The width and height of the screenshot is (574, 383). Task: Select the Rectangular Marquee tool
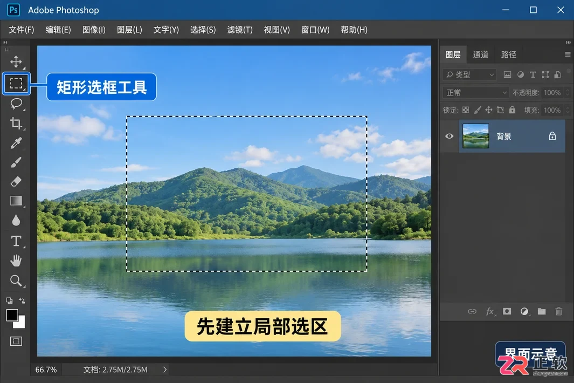[16, 84]
